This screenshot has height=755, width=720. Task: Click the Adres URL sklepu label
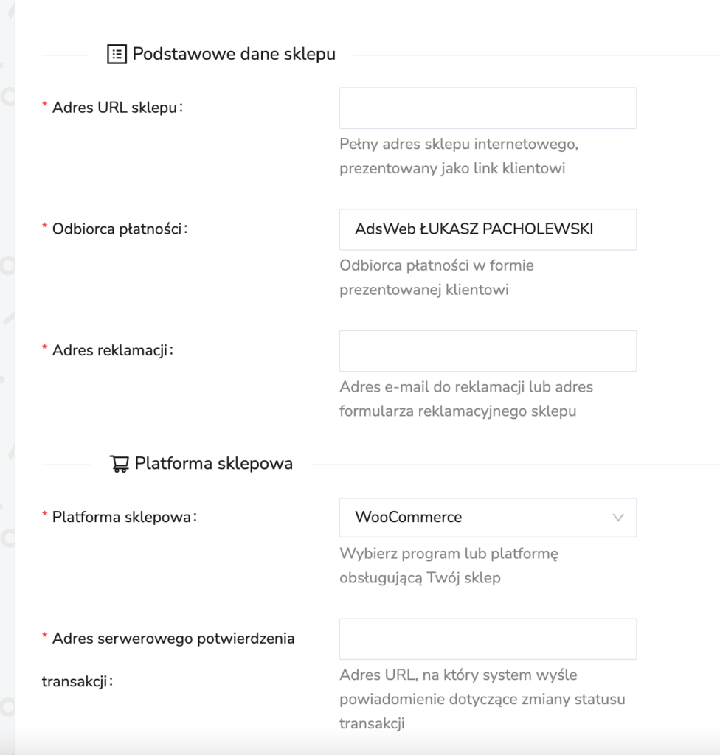point(114,108)
